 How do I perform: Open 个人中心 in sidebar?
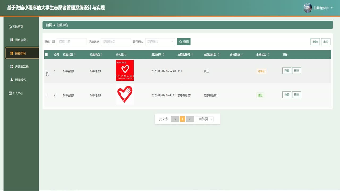21,93
